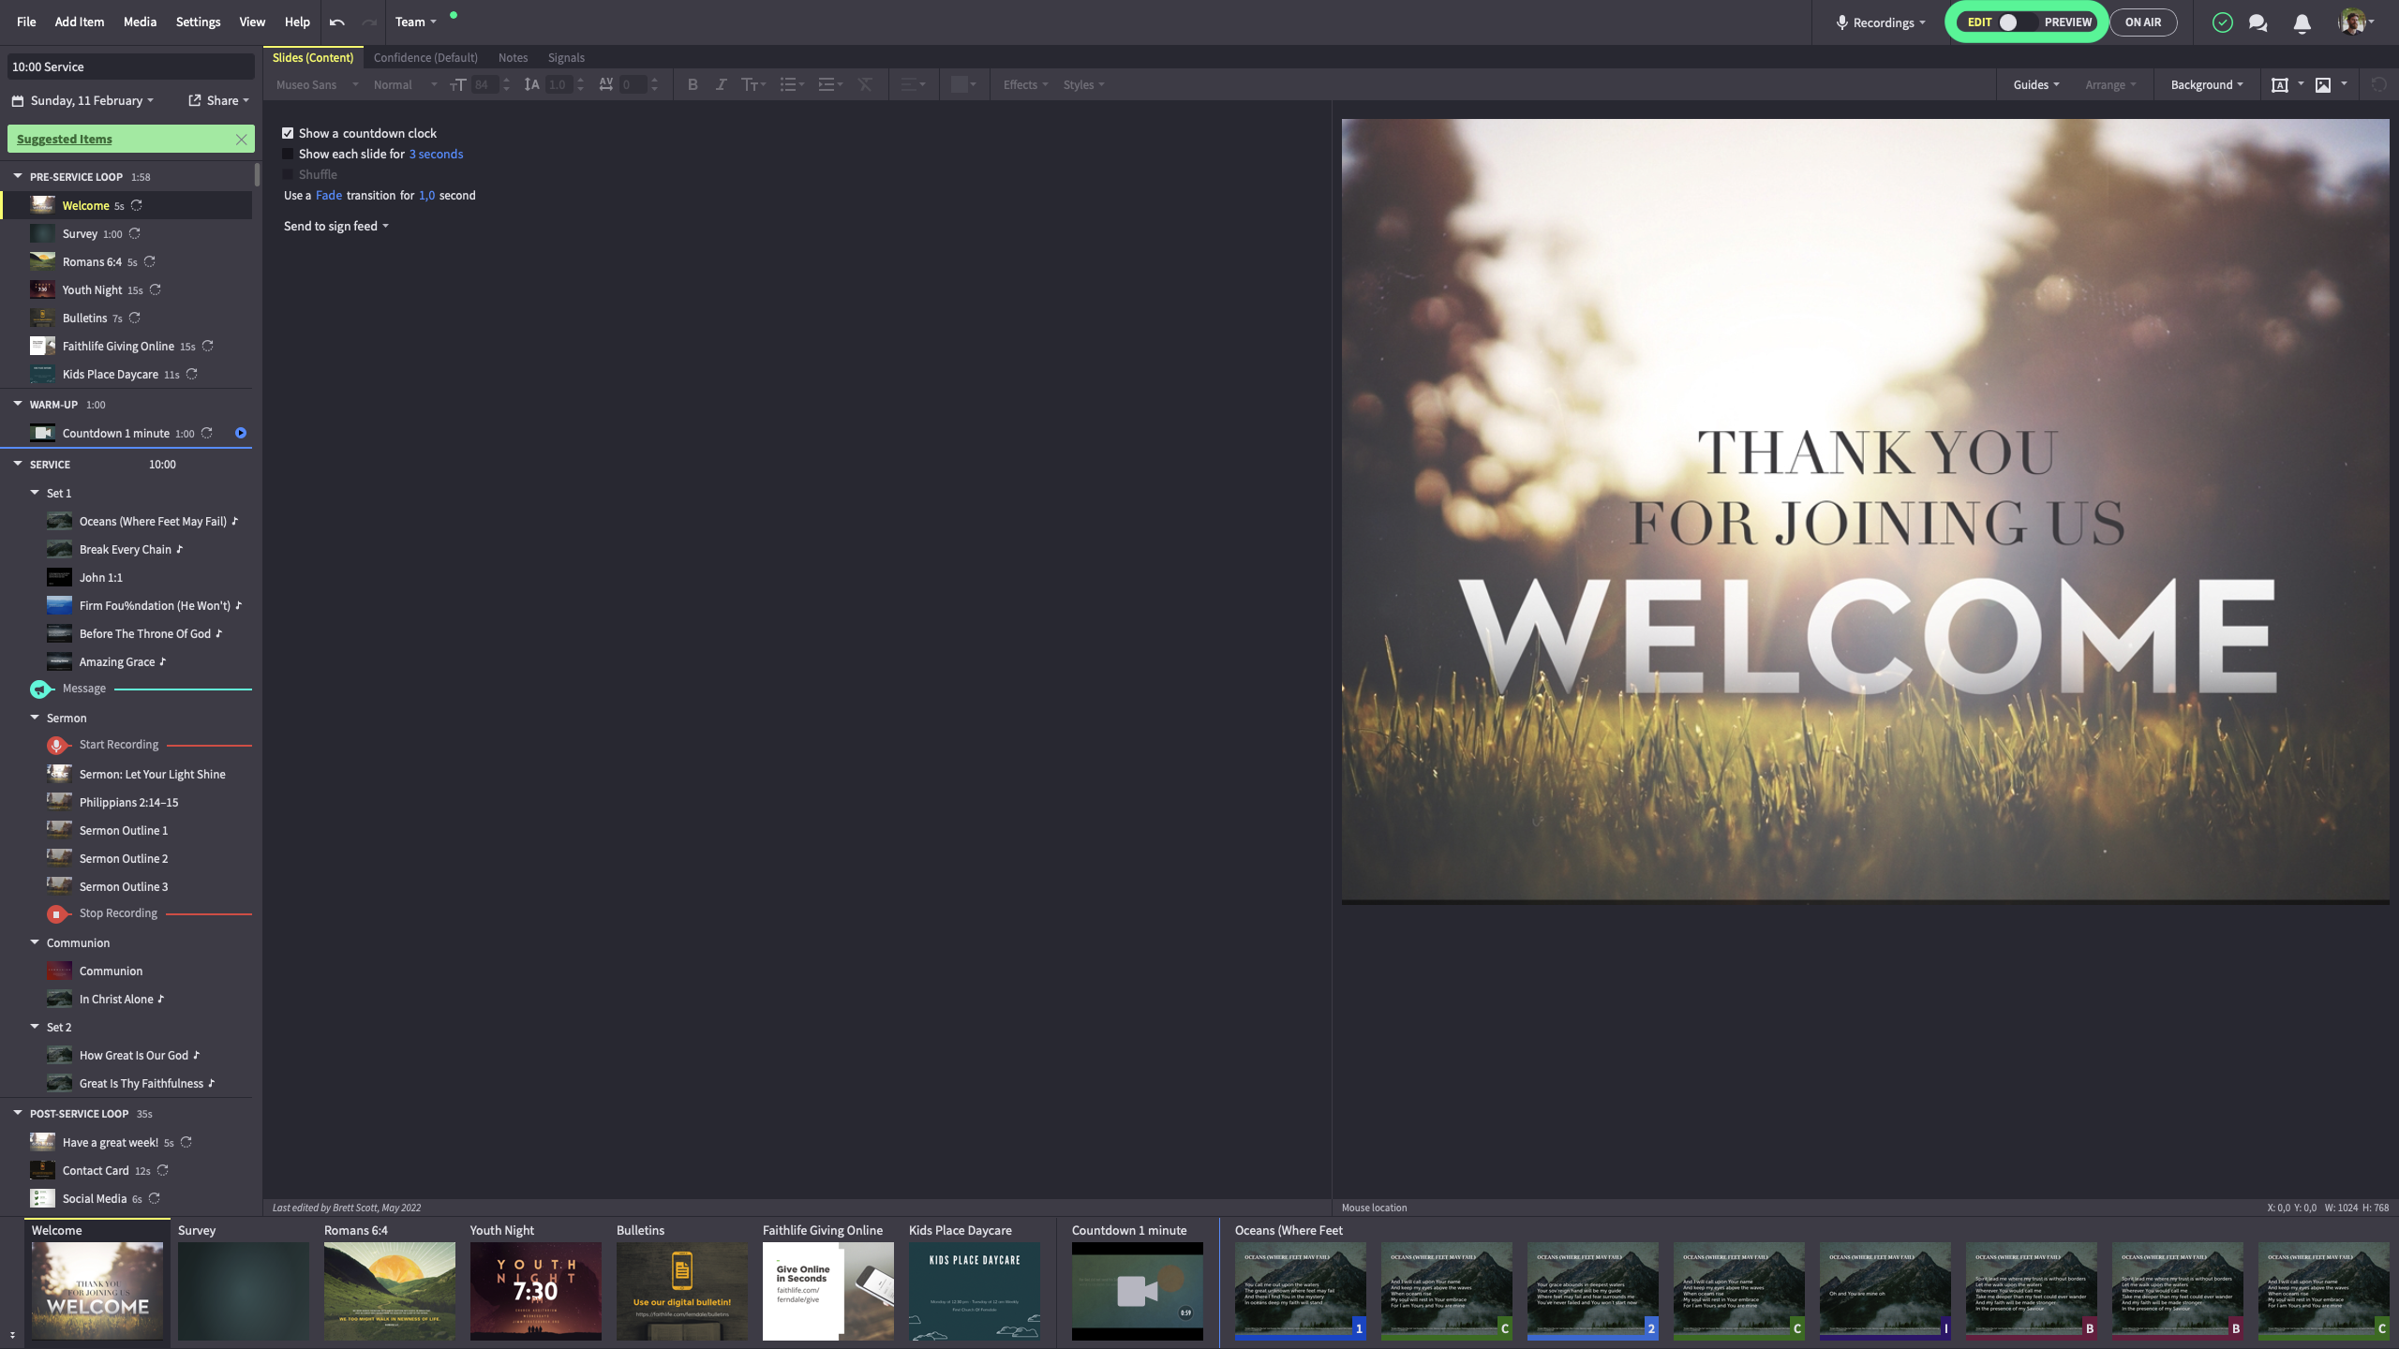Click the Bold formatting icon
2399x1349 pixels.
[693, 84]
